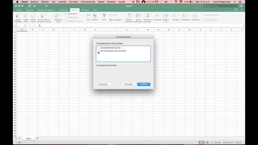Expand the formula bar with right-edge arrow
The width and height of the screenshot is (258, 145).
pyautogui.click(x=243, y=25)
